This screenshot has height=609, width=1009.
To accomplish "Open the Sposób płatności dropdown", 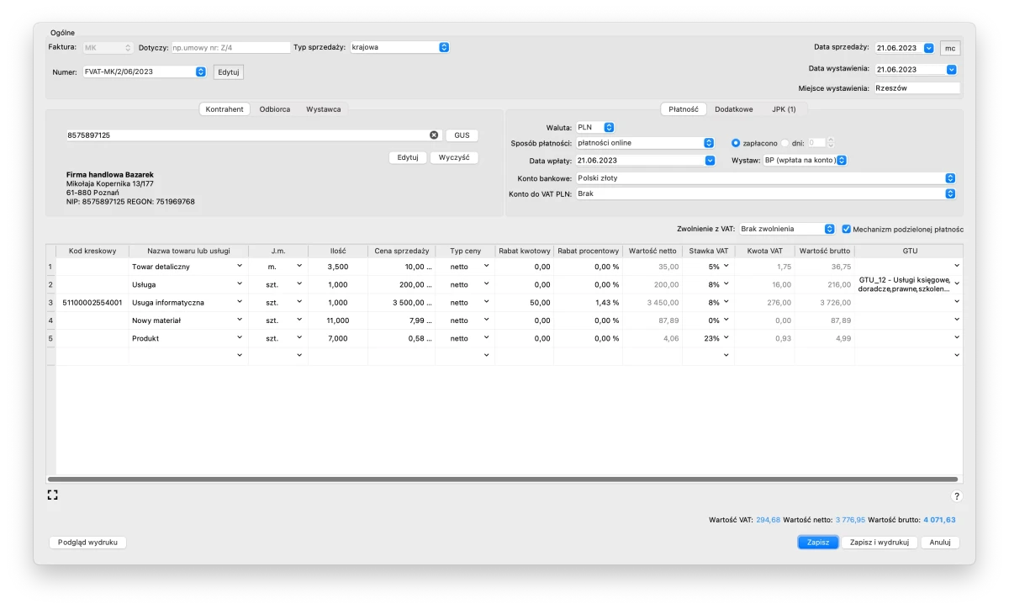I will [x=709, y=143].
